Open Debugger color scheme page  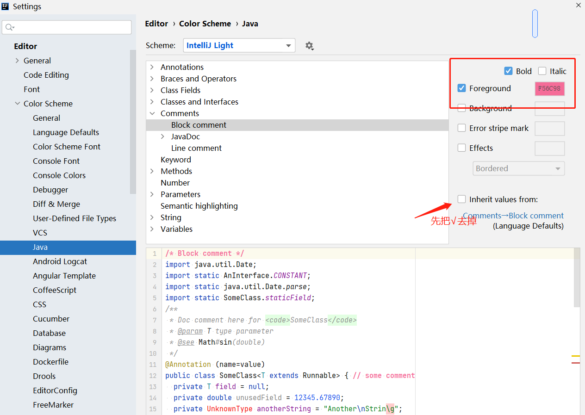pyautogui.click(x=50, y=190)
